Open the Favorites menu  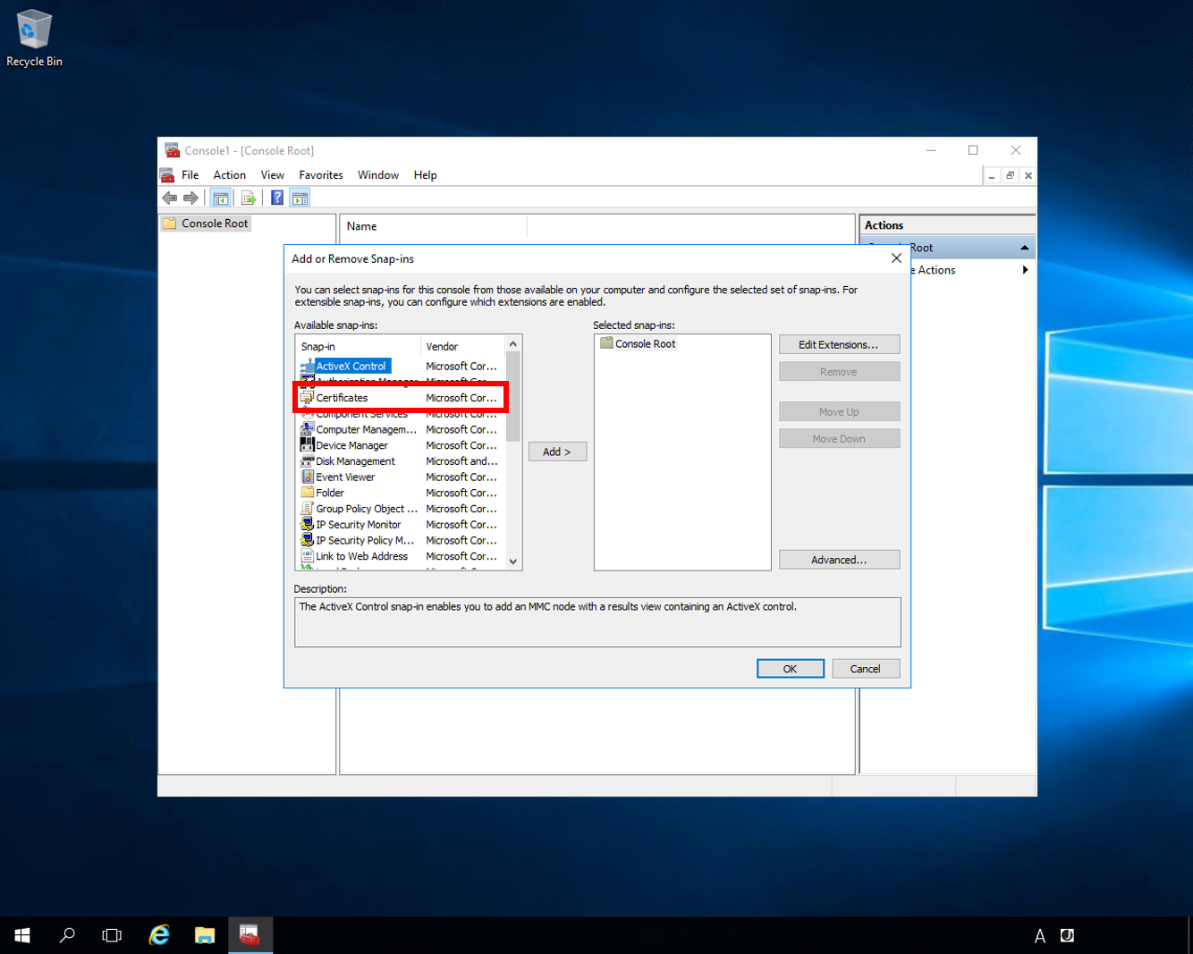click(x=321, y=175)
